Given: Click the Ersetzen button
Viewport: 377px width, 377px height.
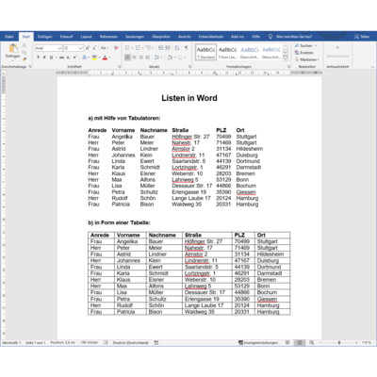Looking at the screenshot, I should click(x=304, y=53).
